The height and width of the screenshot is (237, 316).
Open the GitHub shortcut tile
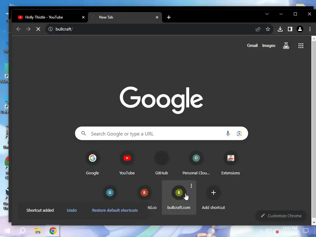click(161, 163)
